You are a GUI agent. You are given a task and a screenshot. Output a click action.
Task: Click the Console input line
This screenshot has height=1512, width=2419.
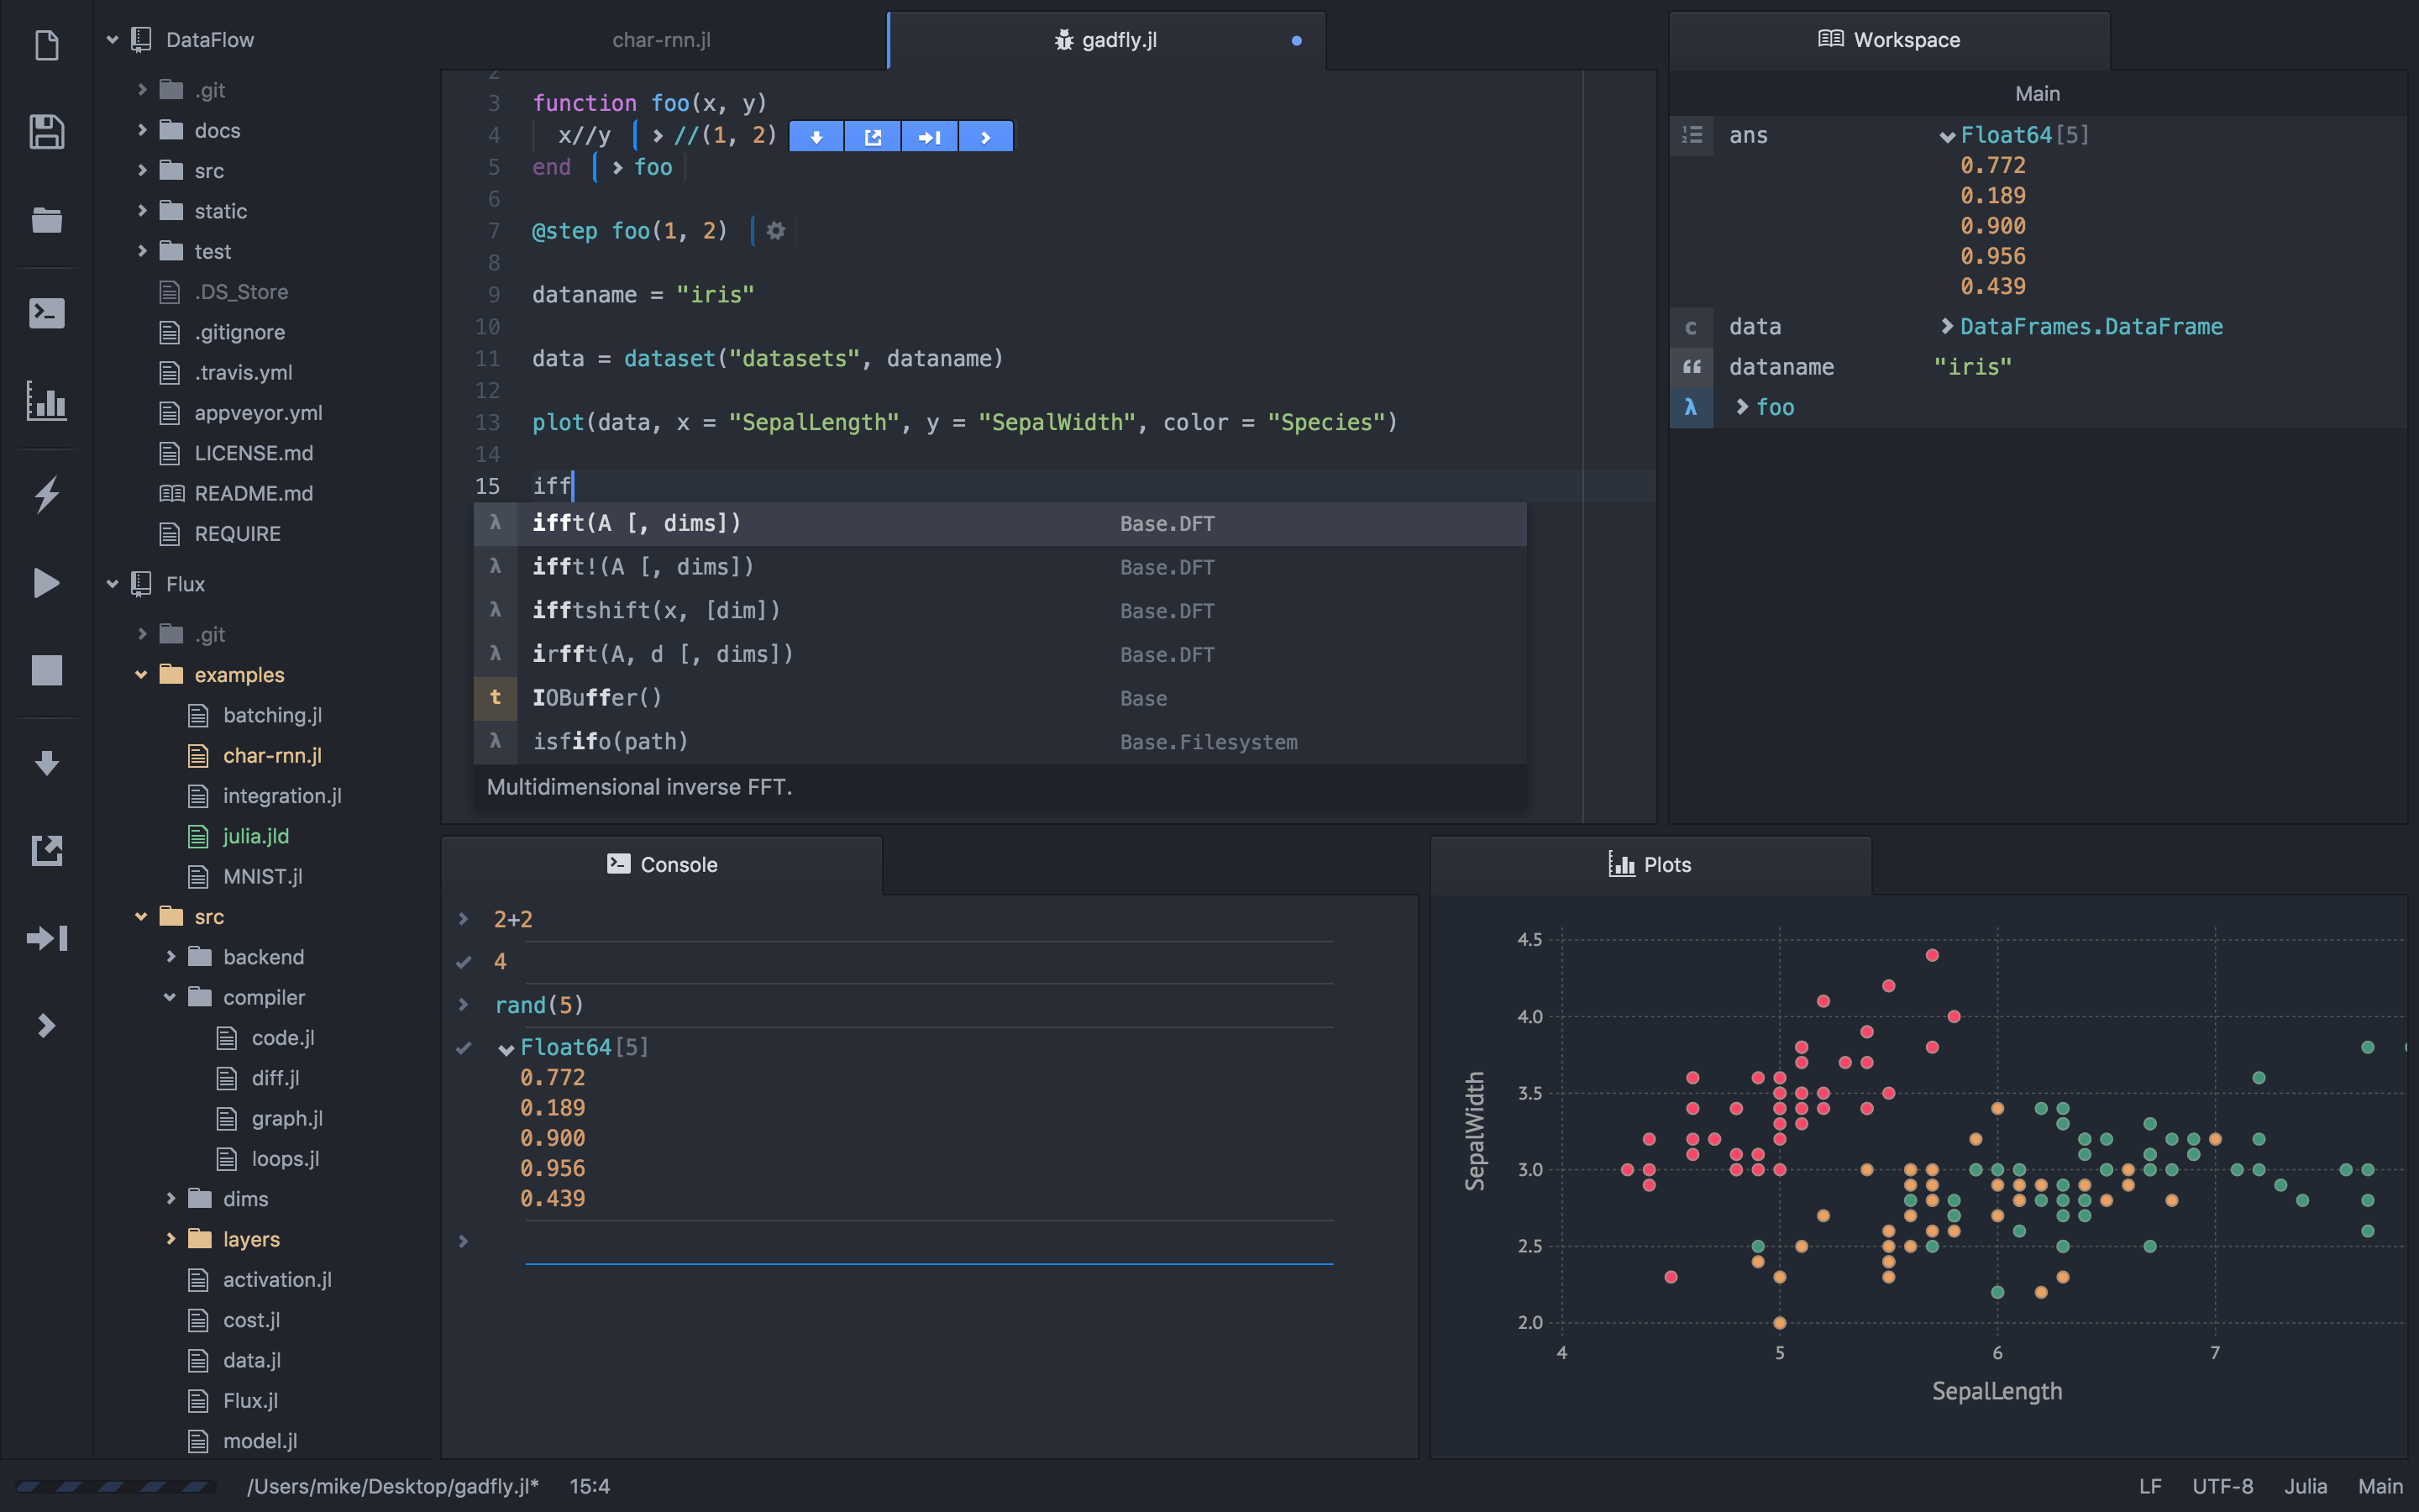coord(929,1242)
